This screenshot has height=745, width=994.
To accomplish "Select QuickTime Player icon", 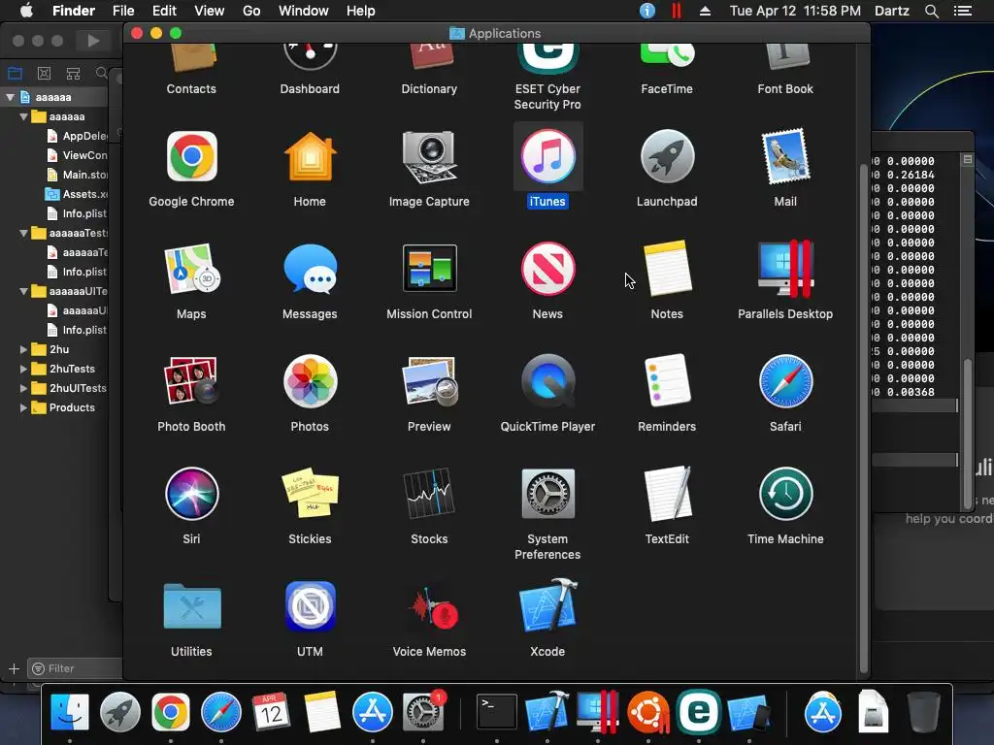I will 547,380.
